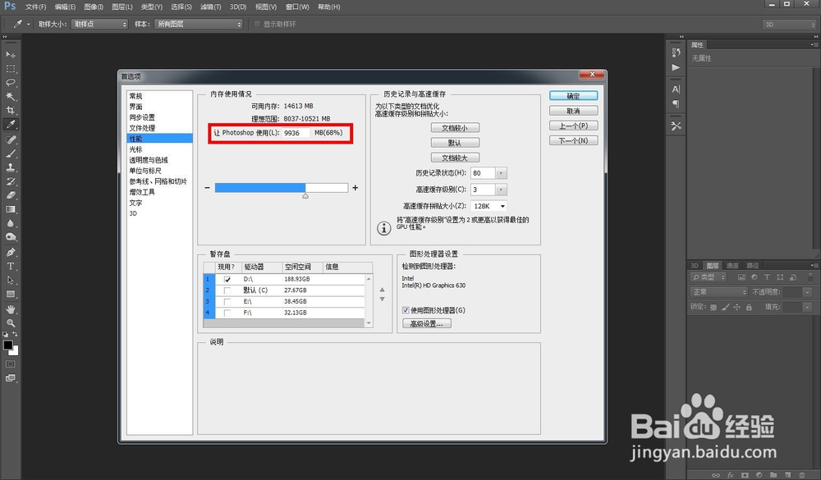Screen dimensions: 821x480
Task: Select the Crop tool
Action: [x=11, y=110]
